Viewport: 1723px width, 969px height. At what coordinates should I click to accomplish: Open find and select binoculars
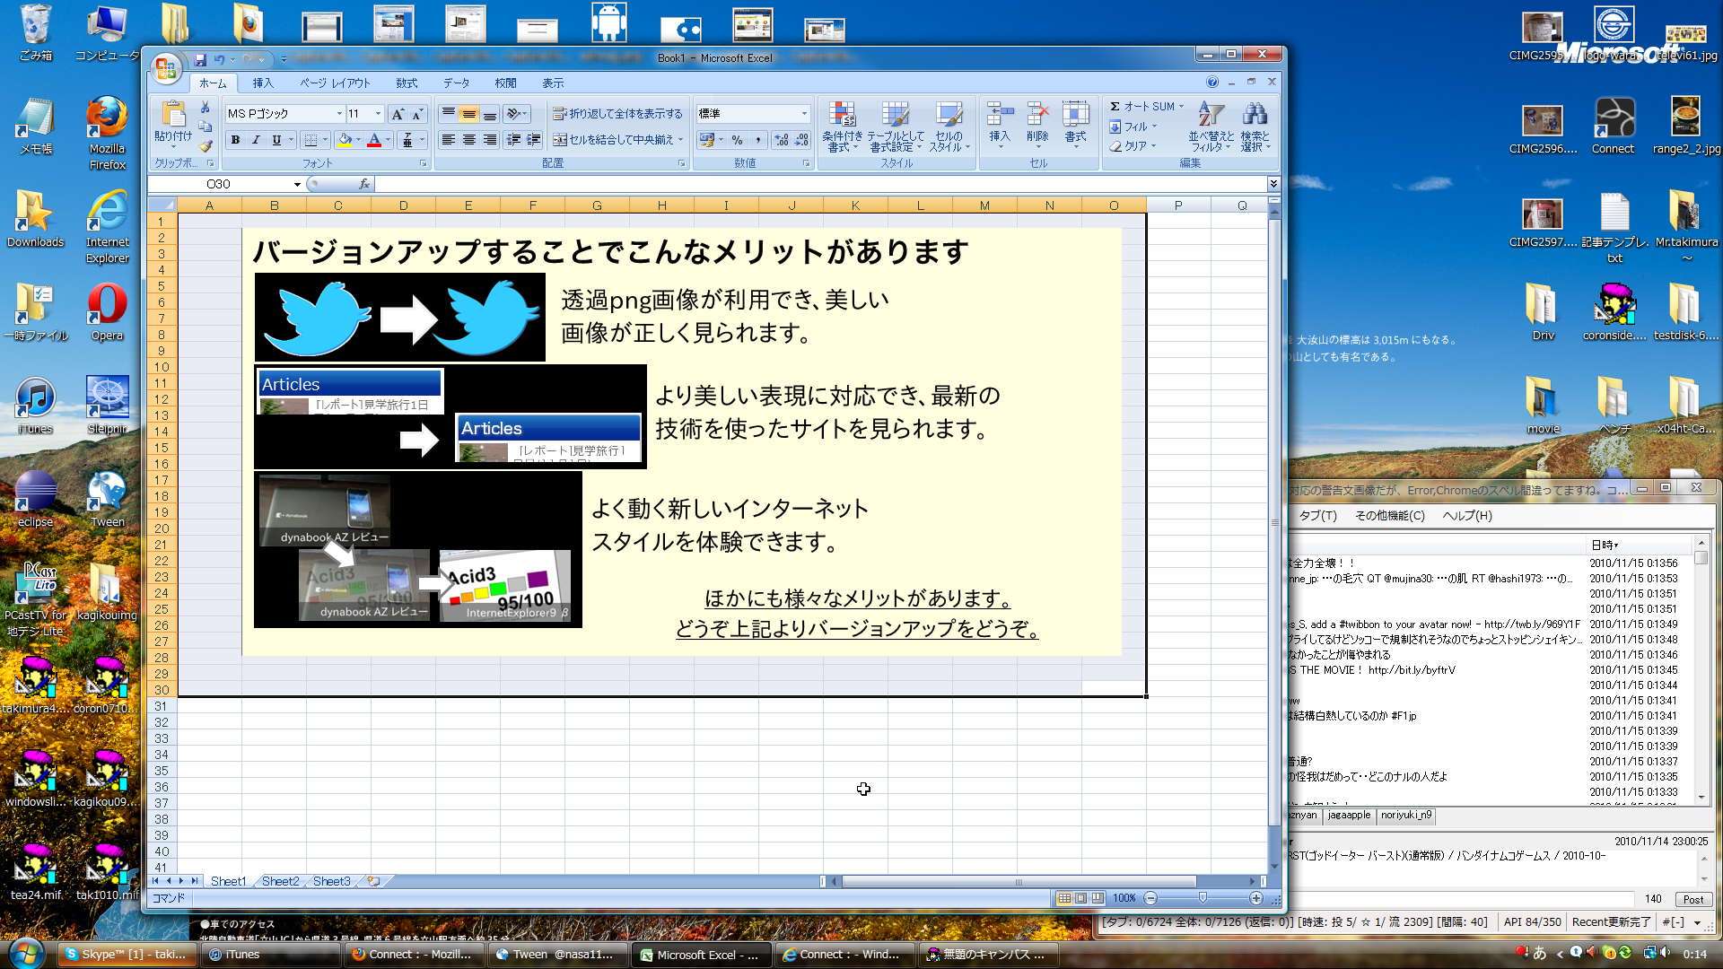tap(1255, 126)
